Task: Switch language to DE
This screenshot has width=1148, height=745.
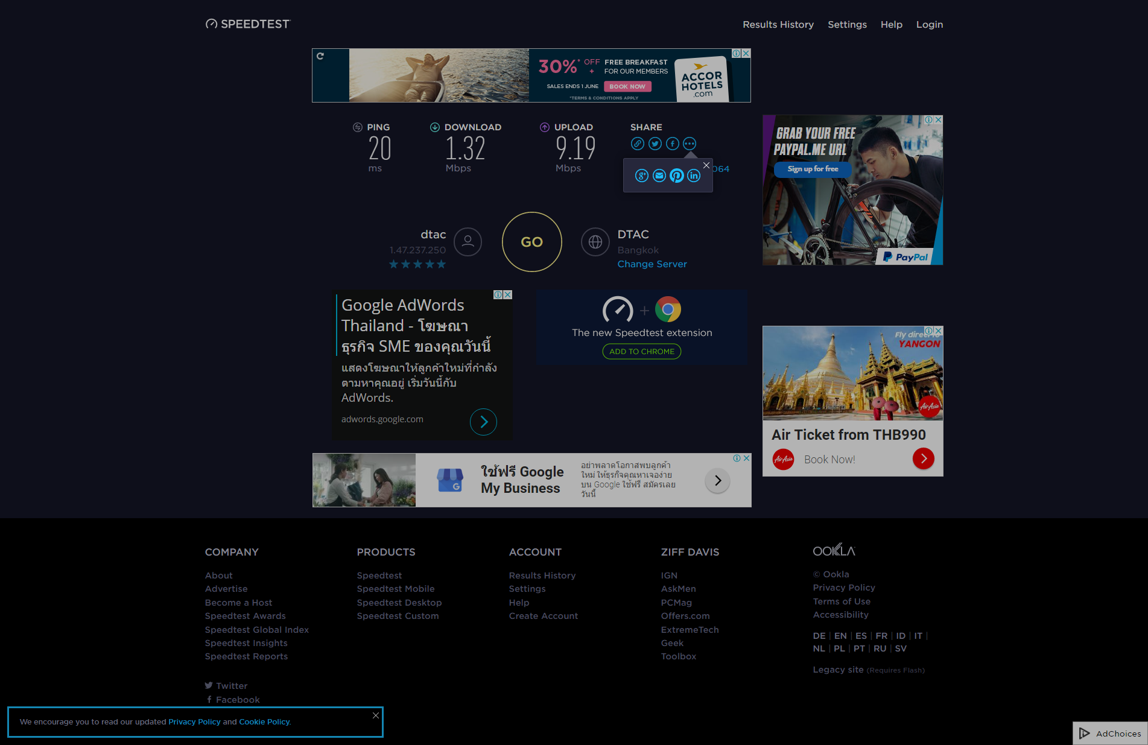Action: [x=819, y=636]
